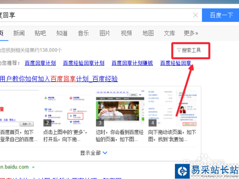The height and width of the screenshot is (179, 239).
Task: Open recommended link 百度经验回享
Action: click(x=175, y=63)
